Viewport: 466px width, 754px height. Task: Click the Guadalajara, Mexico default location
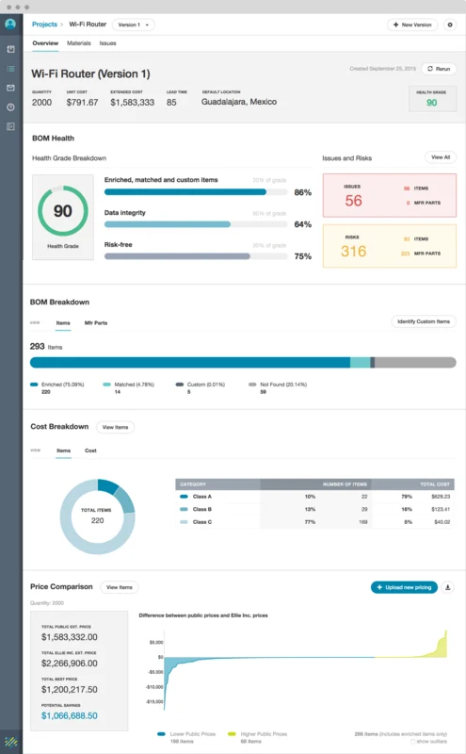239,102
